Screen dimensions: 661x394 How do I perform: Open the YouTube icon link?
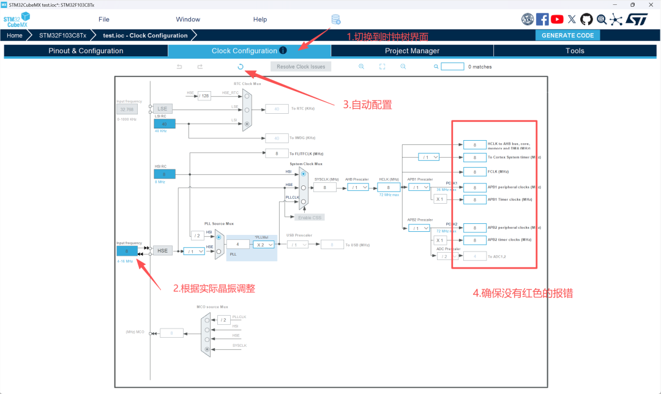coord(557,20)
